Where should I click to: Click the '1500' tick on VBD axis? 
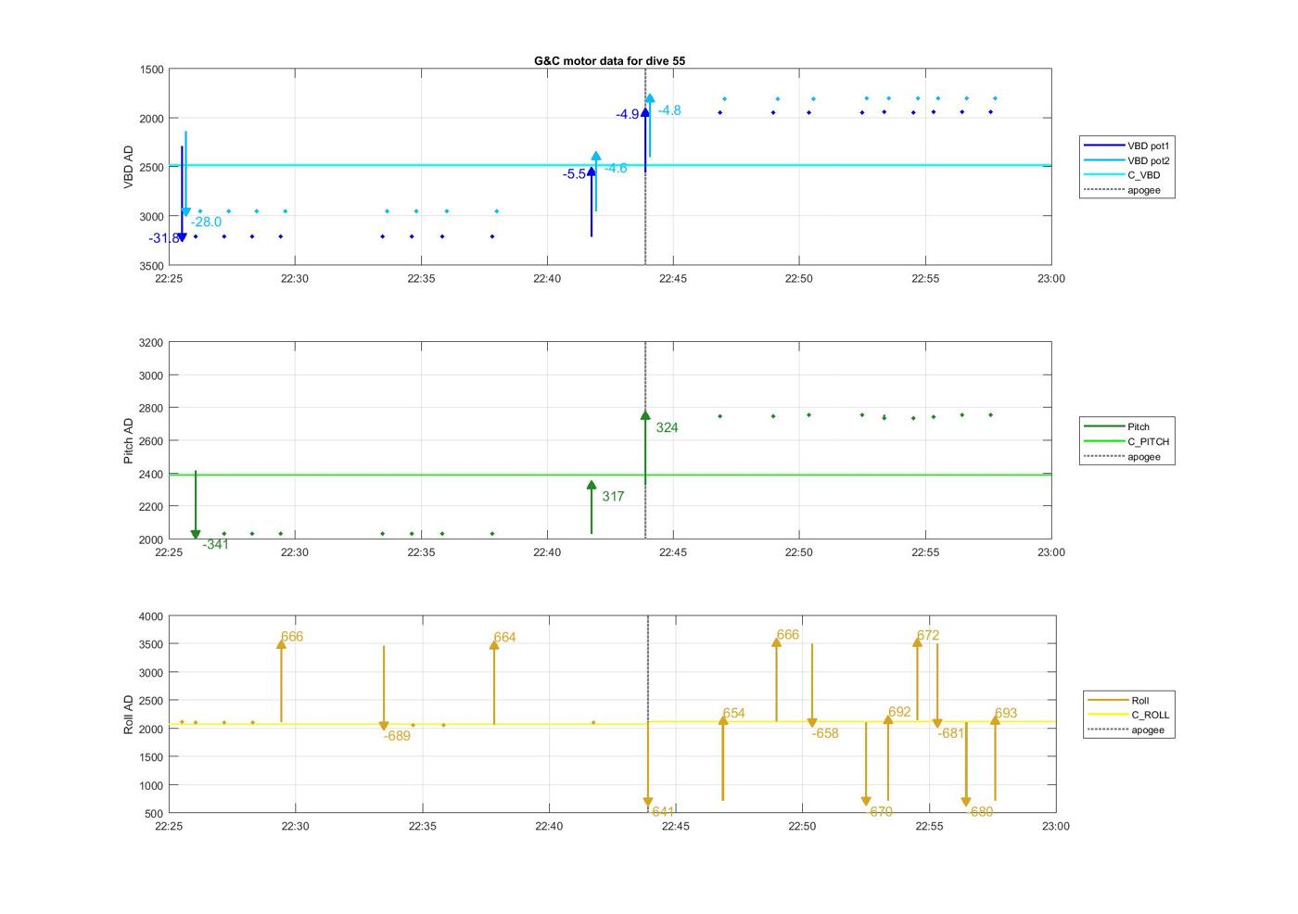152,70
